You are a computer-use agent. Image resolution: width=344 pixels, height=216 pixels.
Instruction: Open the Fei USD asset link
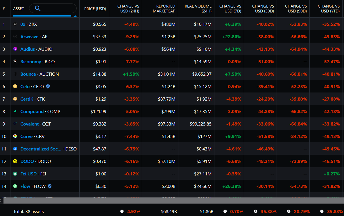coord(28,174)
